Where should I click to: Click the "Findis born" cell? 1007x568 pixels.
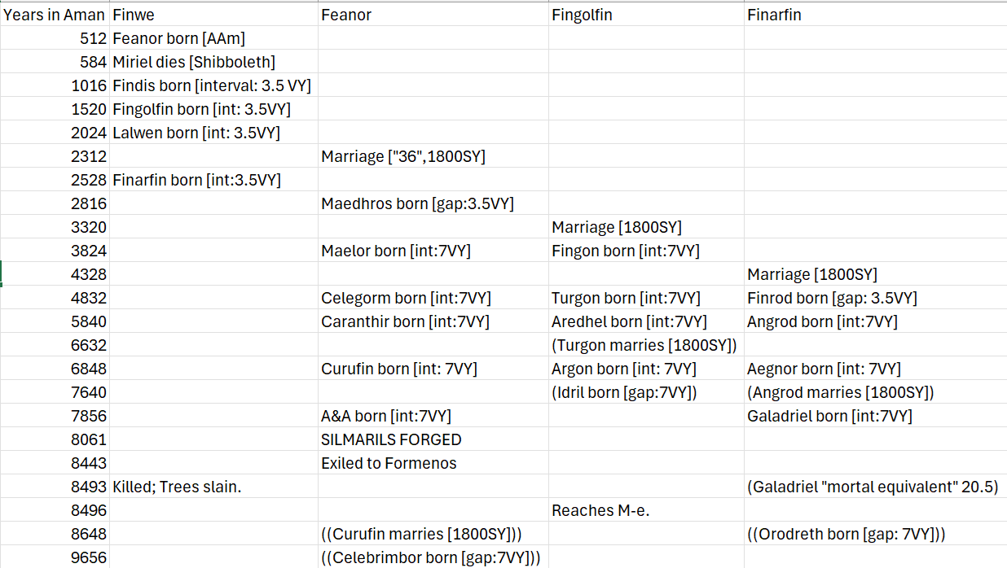click(x=212, y=85)
